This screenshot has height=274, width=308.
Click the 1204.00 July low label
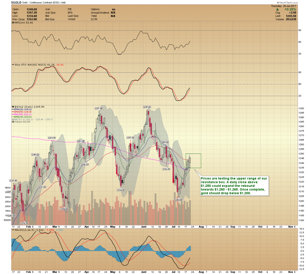click(x=178, y=200)
